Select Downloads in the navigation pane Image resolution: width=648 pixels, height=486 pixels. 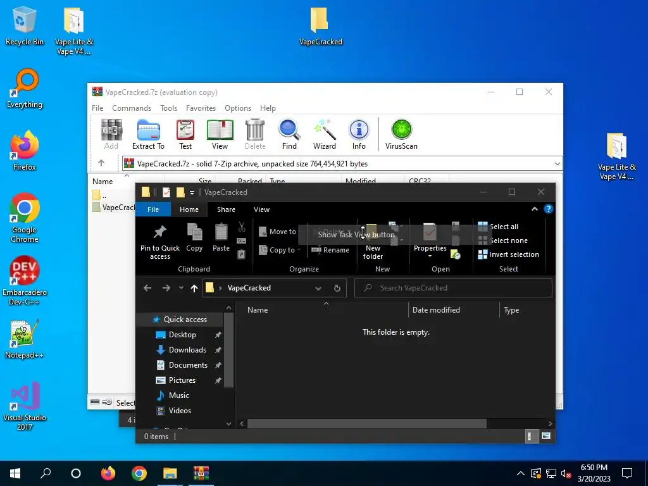[187, 350]
